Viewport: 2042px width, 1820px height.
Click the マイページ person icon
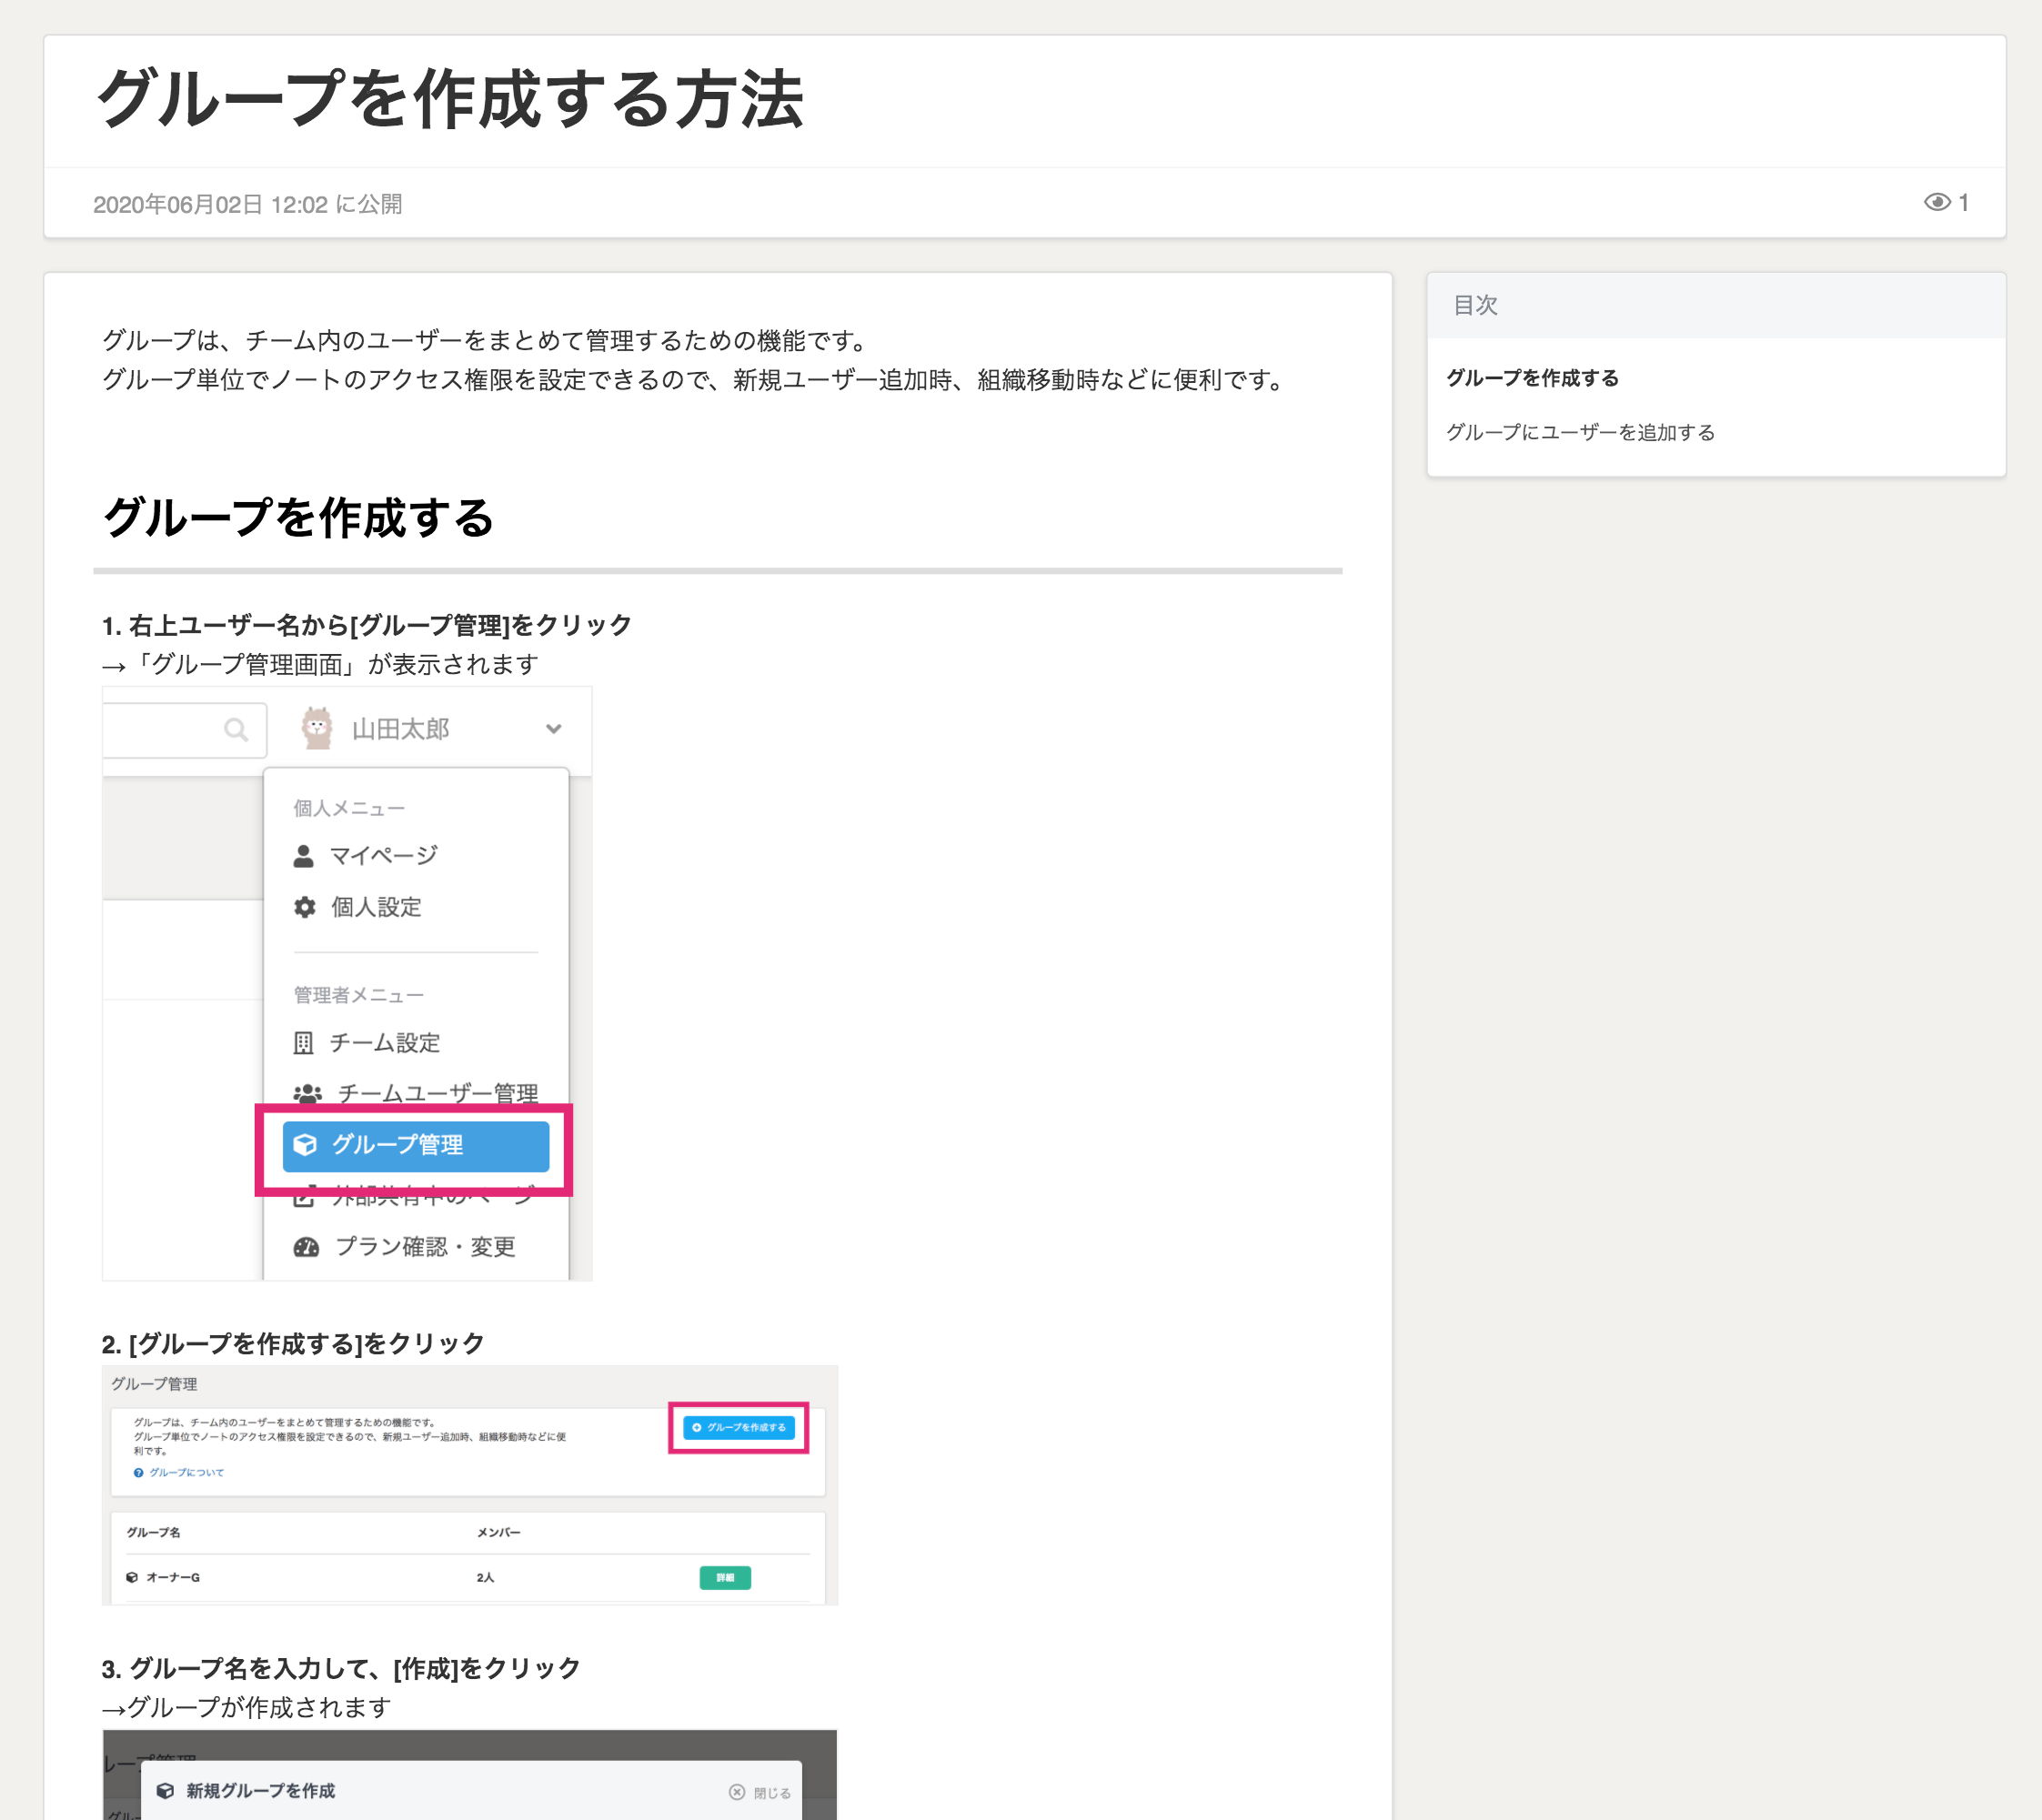tap(304, 856)
